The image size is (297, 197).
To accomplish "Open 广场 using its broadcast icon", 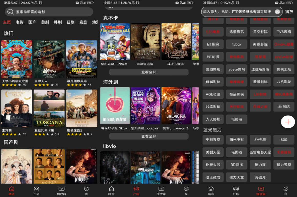I will (x=36, y=189).
